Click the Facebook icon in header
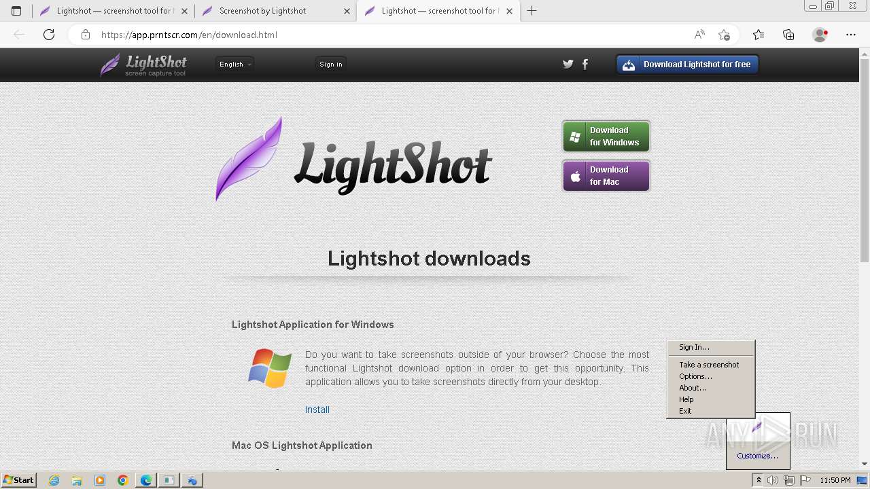The width and height of the screenshot is (870, 489). click(x=585, y=64)
